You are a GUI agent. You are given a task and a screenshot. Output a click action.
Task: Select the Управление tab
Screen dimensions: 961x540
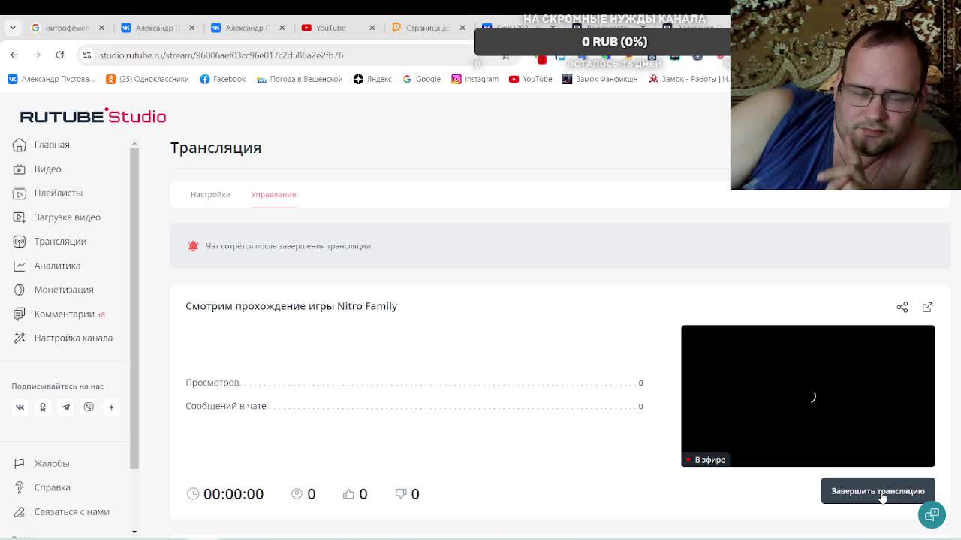click(x=273, y=194)
